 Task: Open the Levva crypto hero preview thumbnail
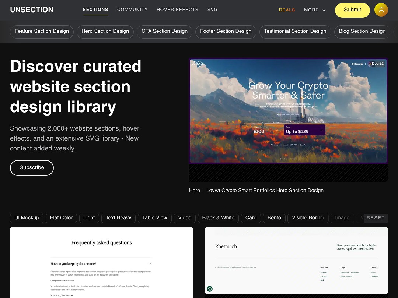click(x=288, y=110)
